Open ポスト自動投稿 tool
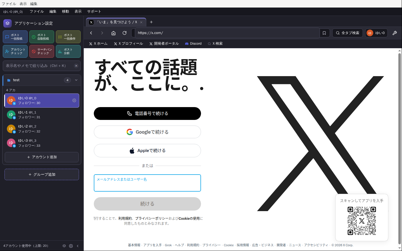402x251 pixels. [42, 37]
